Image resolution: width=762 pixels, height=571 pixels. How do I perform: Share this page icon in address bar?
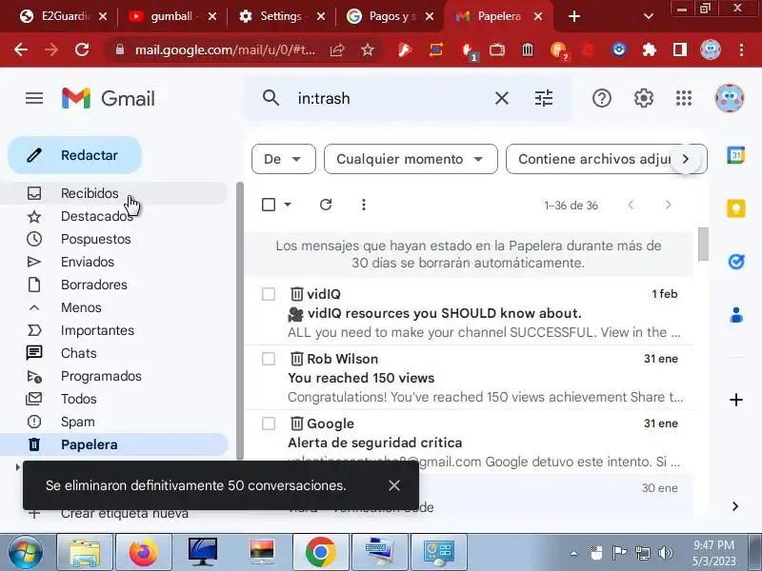tap(337, 49)
